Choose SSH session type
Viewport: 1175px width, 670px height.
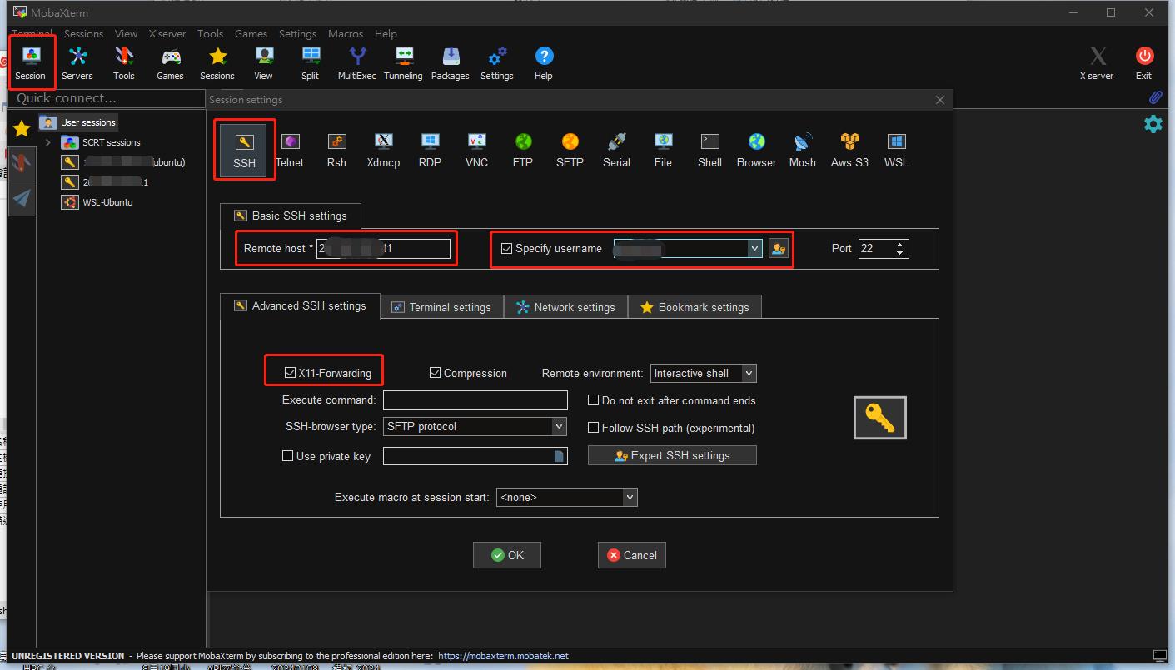pos(244,151)
